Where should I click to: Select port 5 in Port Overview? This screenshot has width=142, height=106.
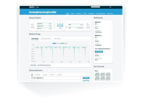(108, 75)
